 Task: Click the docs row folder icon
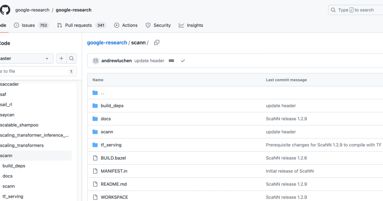coord(95,119)
